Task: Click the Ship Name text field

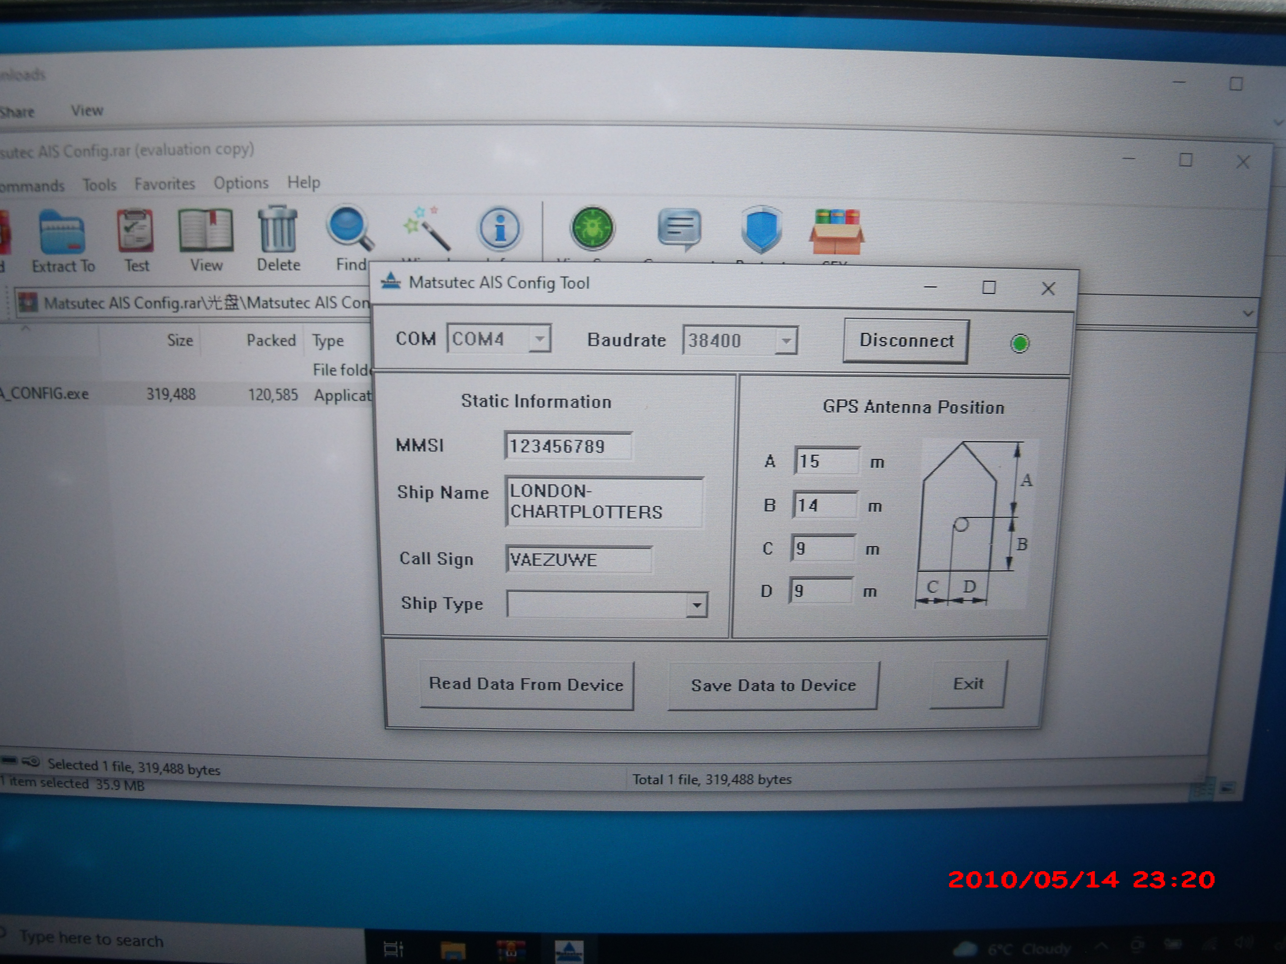Action: click(x=604, y=501)
